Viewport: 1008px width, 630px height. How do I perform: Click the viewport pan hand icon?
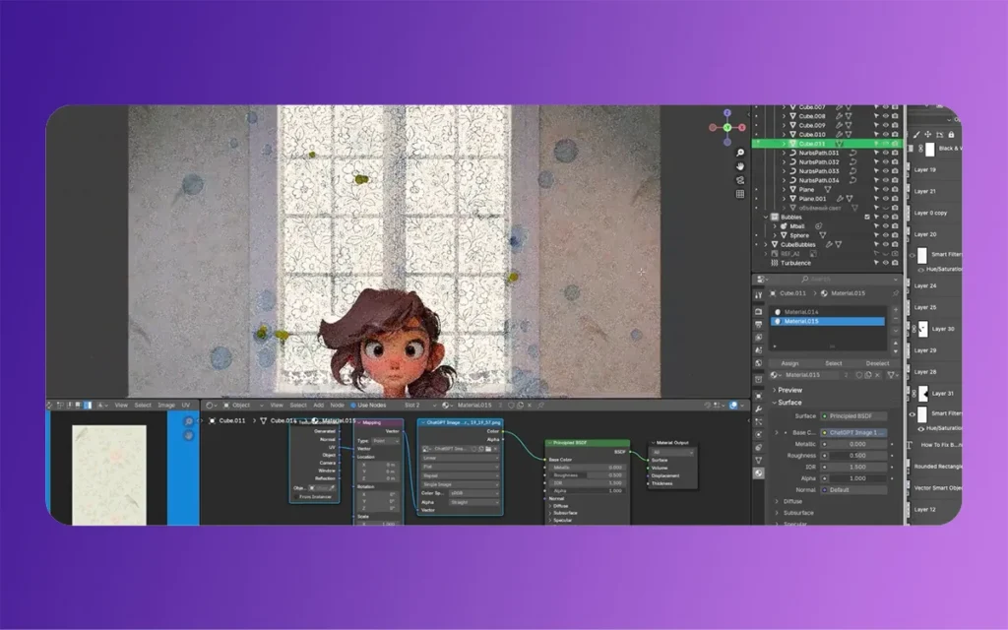[740, 166]
